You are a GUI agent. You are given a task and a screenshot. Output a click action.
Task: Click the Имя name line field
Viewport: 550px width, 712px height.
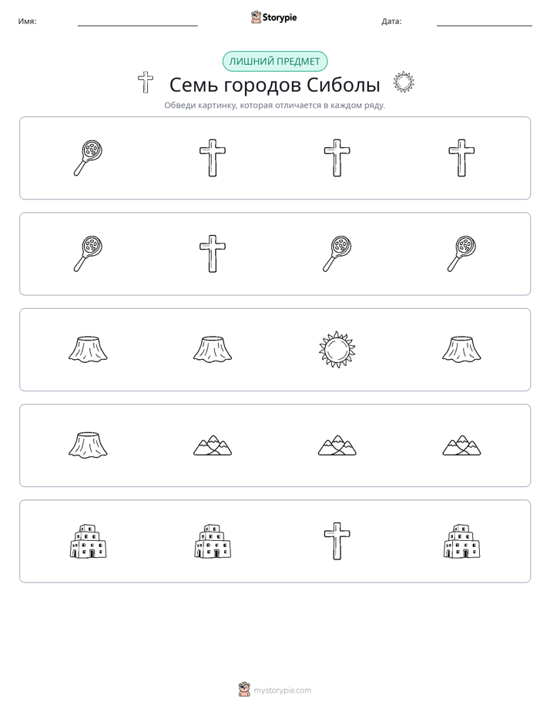click(x=137, y=21)
